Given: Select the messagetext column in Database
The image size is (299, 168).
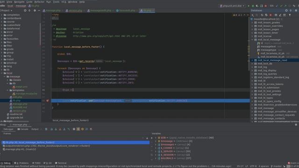Looking at the screenshot, I should 268,47.
